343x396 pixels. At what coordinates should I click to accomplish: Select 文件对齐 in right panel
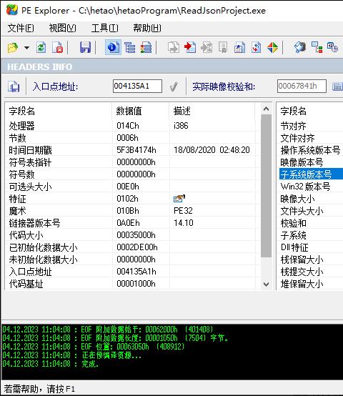[x=297, y=138]
